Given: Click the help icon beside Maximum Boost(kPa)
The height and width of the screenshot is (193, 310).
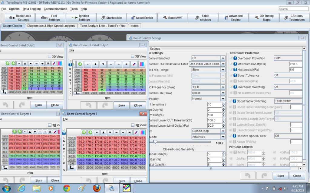Looking at the screenshot, I should (235, 64).
